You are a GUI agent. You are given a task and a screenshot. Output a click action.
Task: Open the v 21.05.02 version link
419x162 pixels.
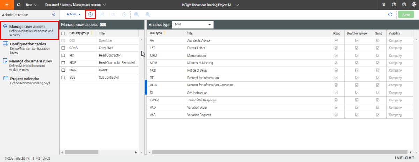pyautogui.click(x=43, y=159)
